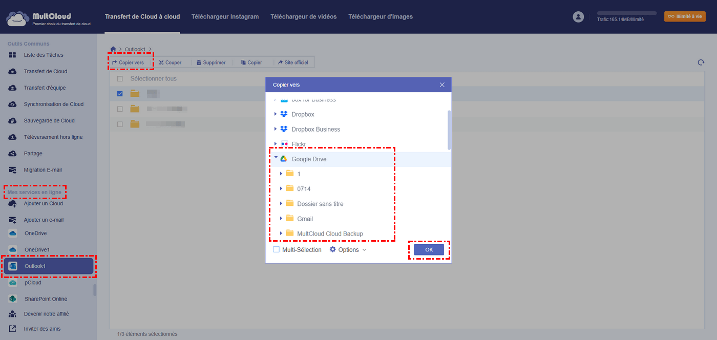Uncheck the first folder's checkbox
This screenshot has height=340, width=717.
coord(120,94)
